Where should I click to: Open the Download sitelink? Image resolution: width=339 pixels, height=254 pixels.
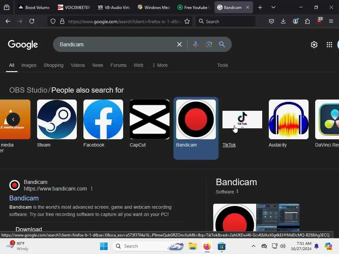[29, 229]
